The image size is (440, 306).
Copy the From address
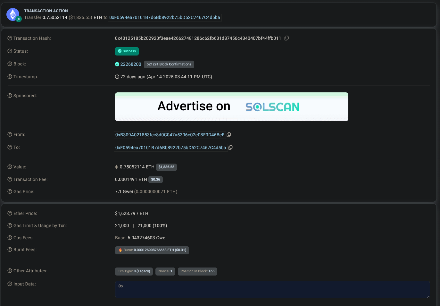(x=229, y=135)
